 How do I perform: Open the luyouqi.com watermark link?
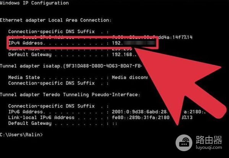click(x=209, y=147)
